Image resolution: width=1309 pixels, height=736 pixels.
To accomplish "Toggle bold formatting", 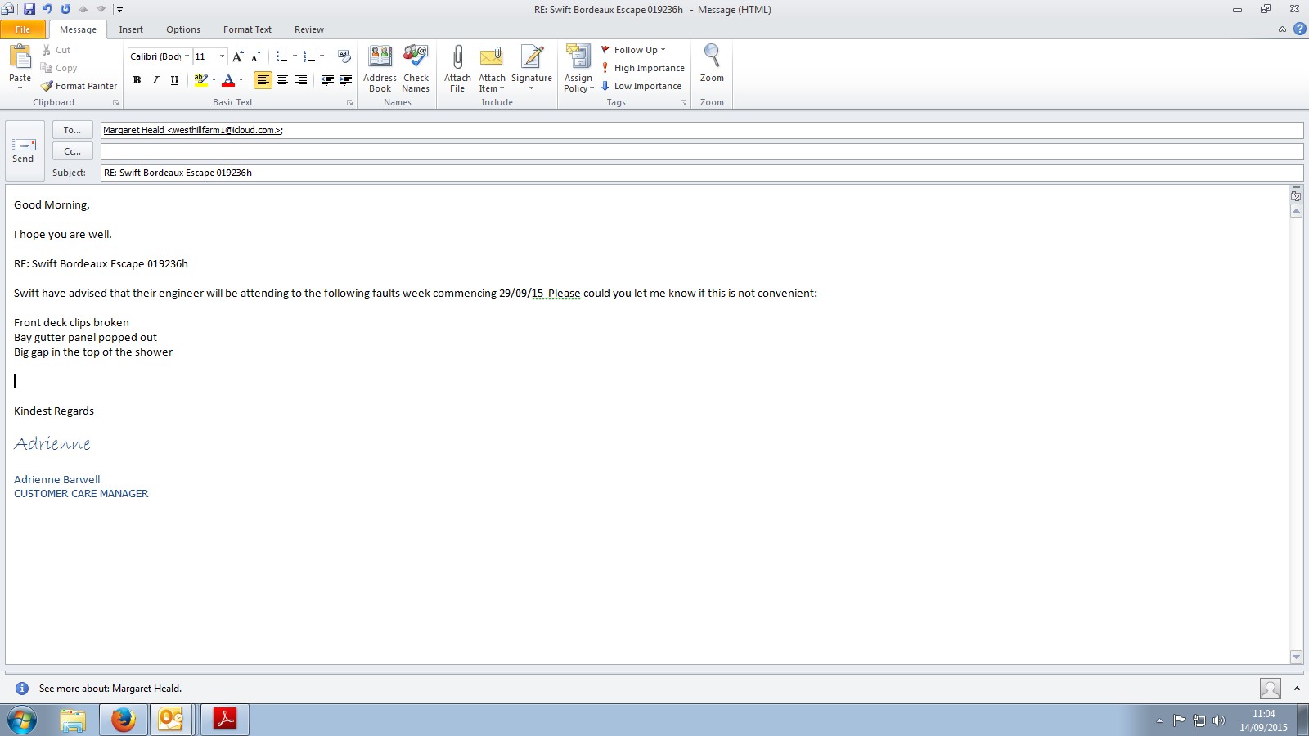I will click(x=137, y=80).
